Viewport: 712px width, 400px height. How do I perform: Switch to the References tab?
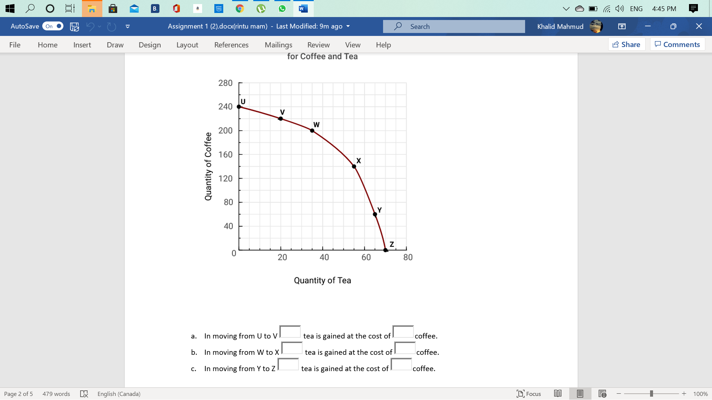tap(231, 44)
